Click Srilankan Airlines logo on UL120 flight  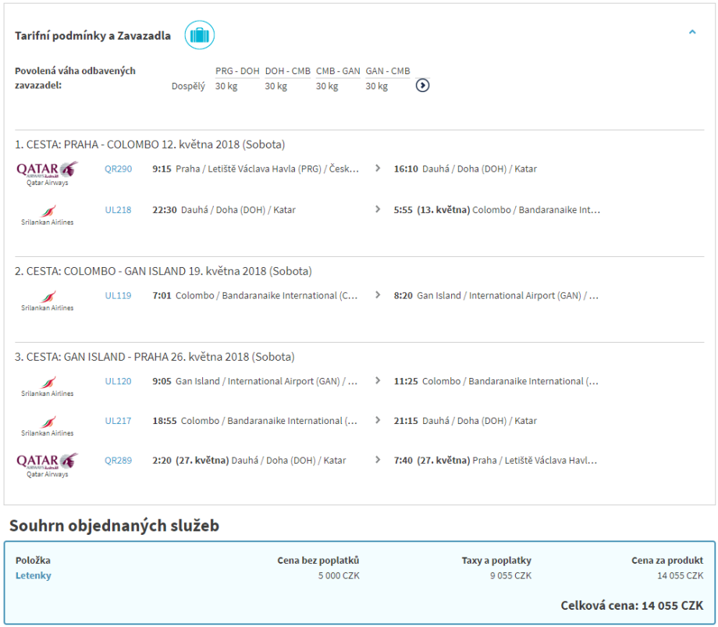pyautogui.click(x=48, y=387)
